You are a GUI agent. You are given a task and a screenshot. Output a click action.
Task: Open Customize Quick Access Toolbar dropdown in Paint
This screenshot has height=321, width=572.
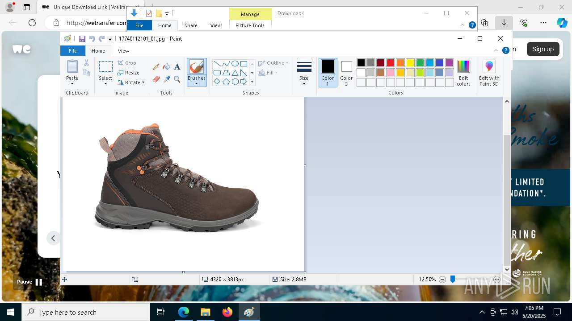pos(110,39)
